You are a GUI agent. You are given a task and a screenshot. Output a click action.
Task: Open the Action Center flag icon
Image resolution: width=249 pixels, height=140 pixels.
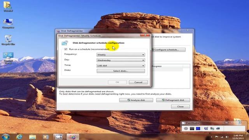click(217, 137)
